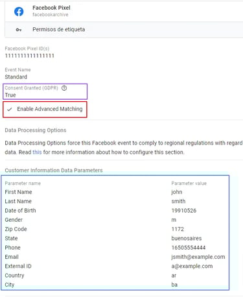Select the Zip Code parameter name
The image size is (243, 297).
point(16,229)
